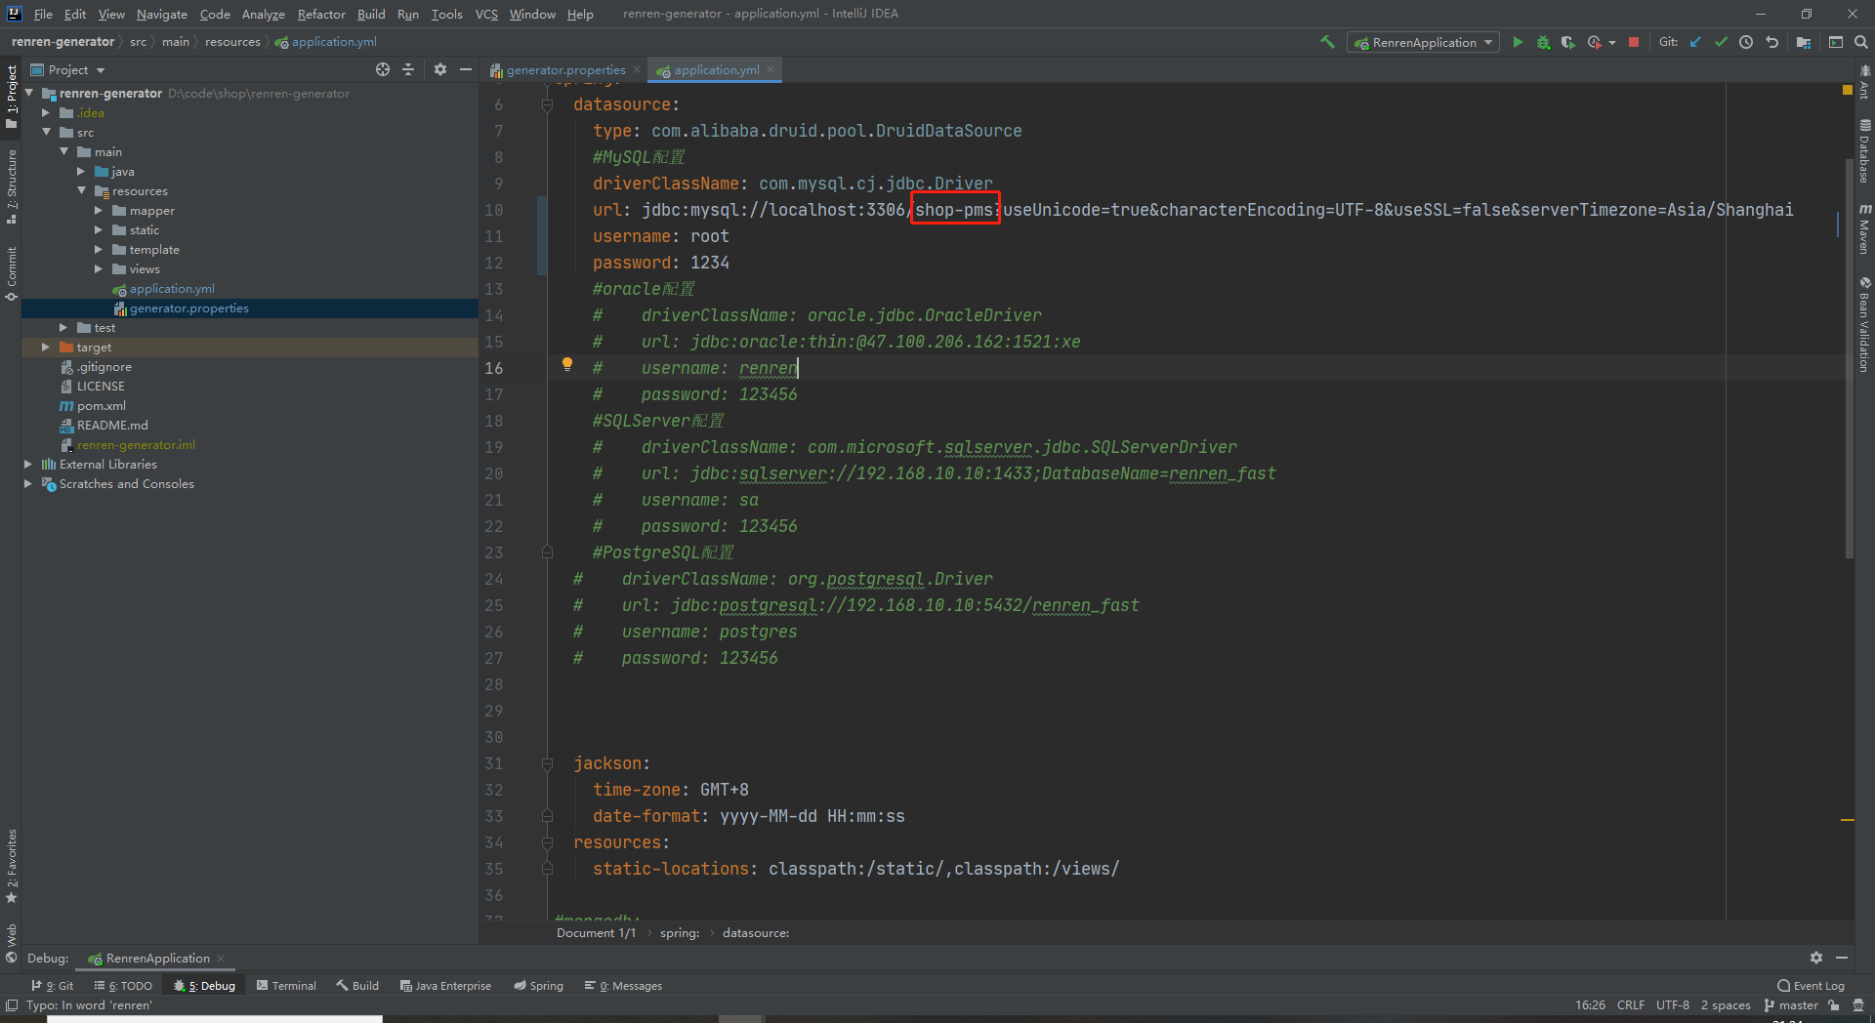1875x1023 pixels.
Task: Collapse the renren-generator root node
Action: pyautogui.click(x=29, y=94)
